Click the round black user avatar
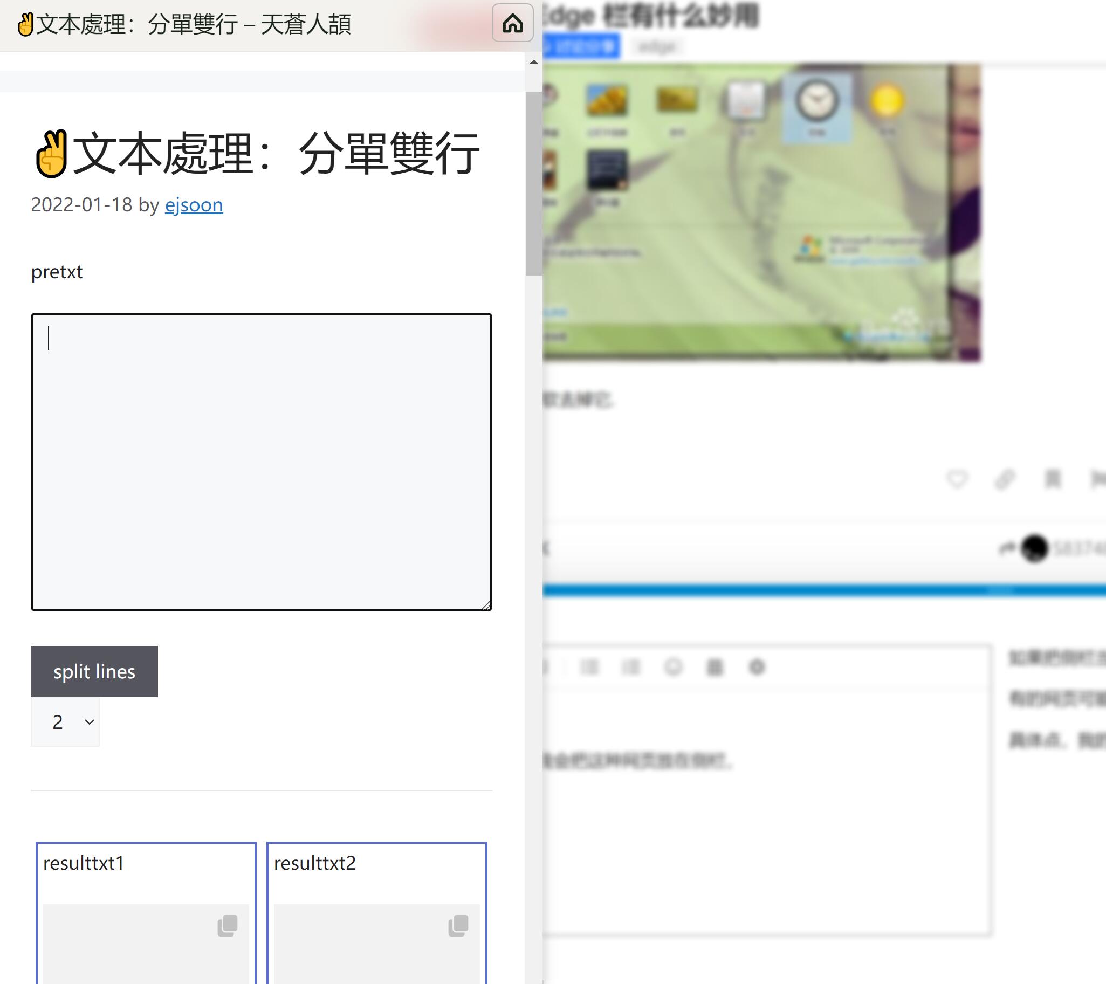The width and height of the screenshot is (1106, 984). point(1034,548)
